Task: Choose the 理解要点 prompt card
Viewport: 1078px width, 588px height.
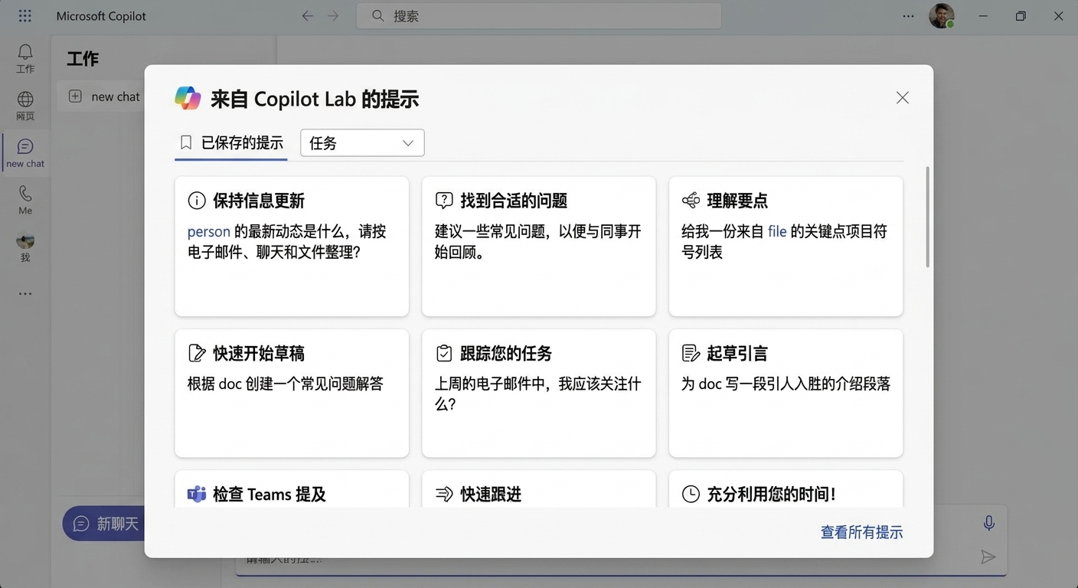Action: point(786,247)
